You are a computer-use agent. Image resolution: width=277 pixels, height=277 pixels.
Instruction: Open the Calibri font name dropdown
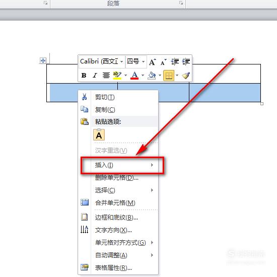121,61
